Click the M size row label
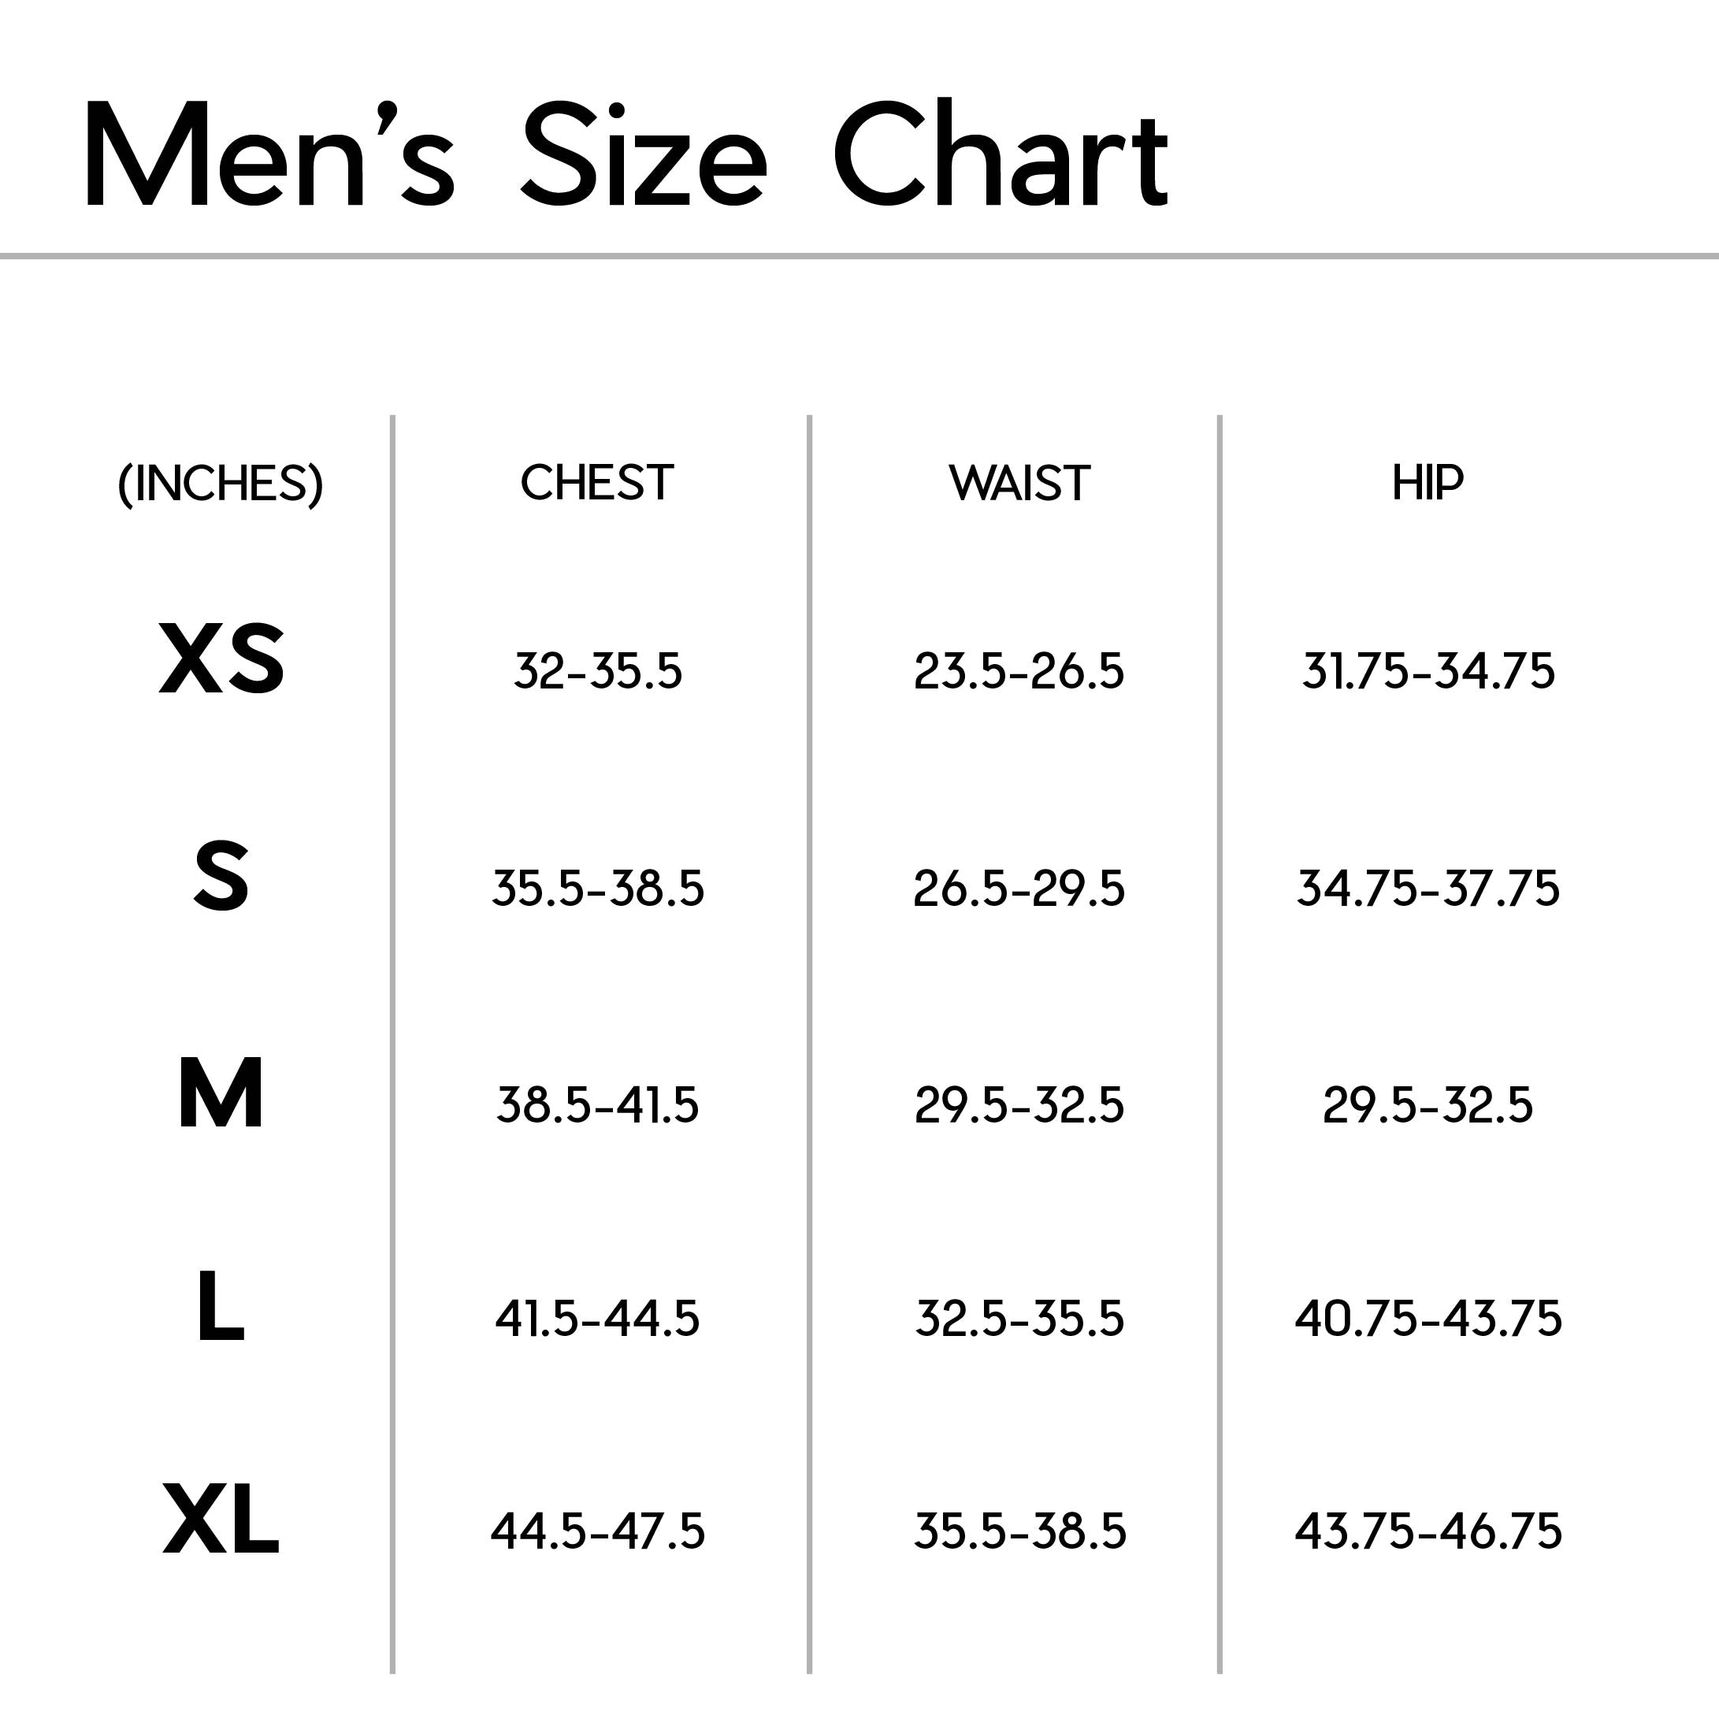The height and width of the screenshot is (1733, 1719). pos(221,1093)
